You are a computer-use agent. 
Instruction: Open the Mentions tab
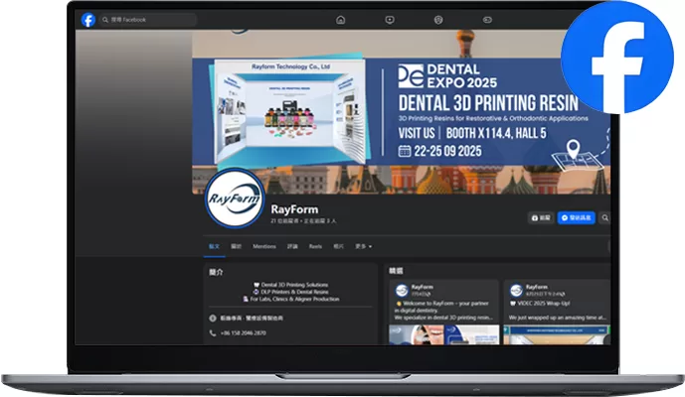point(264,246)
